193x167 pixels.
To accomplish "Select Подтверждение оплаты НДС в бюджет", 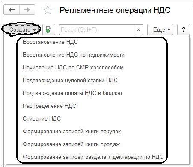I will [72, 93].
